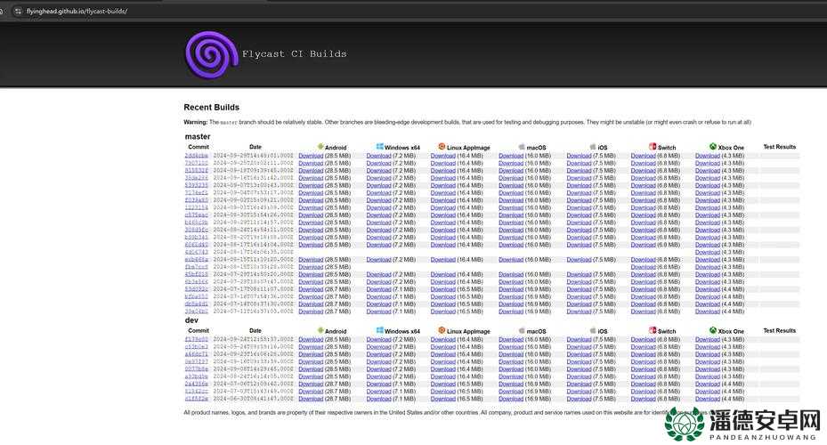Viewport: 827px width, 445px height.
Task: Download iOS build for dev 2024-07-06
Action: [x=580, y=384]
